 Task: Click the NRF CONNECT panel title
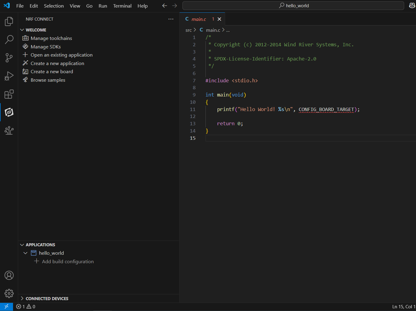coord(39,19)
